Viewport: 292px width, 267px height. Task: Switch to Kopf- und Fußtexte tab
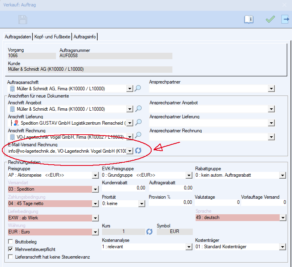click(x=52, y=37)
